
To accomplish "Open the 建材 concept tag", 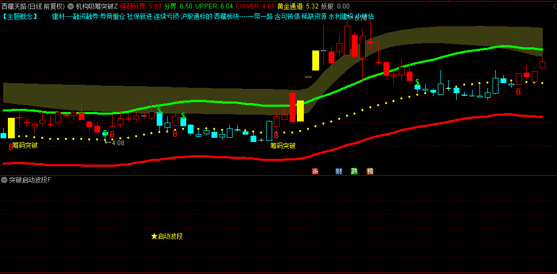I will [58, 16].
